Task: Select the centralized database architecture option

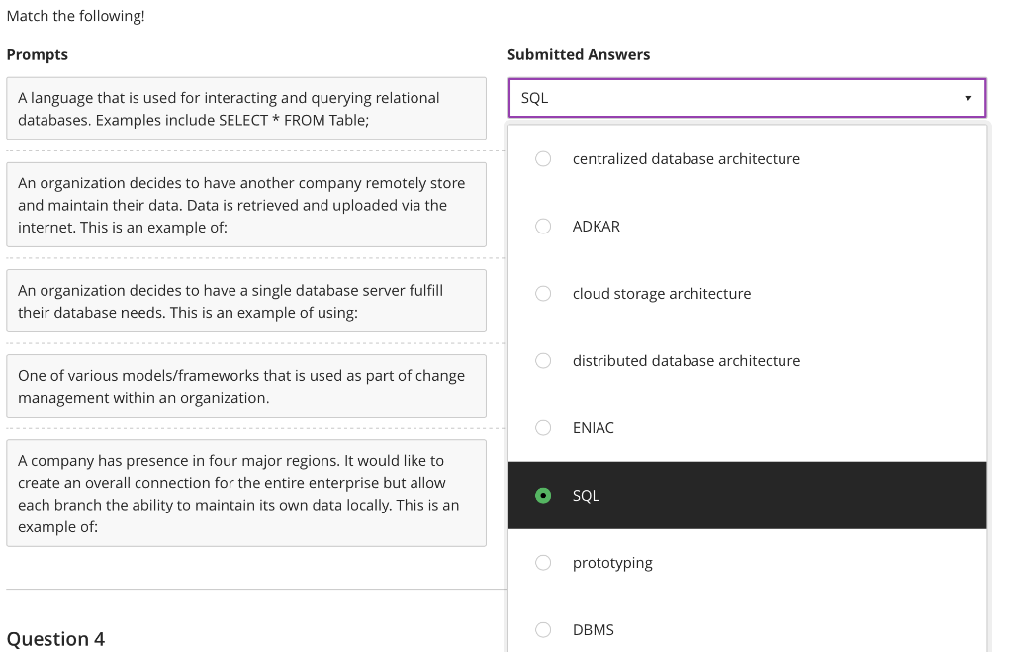Action: coord(543,158)
